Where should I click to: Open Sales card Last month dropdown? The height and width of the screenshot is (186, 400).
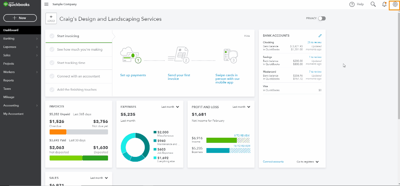[99, 178]
